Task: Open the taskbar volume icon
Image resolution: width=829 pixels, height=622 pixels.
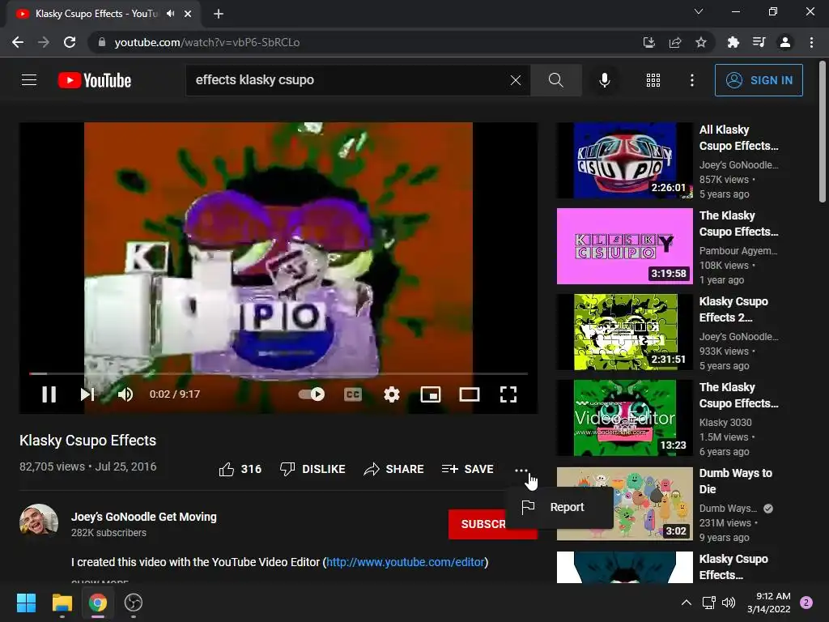Action: tap(729, 603)
